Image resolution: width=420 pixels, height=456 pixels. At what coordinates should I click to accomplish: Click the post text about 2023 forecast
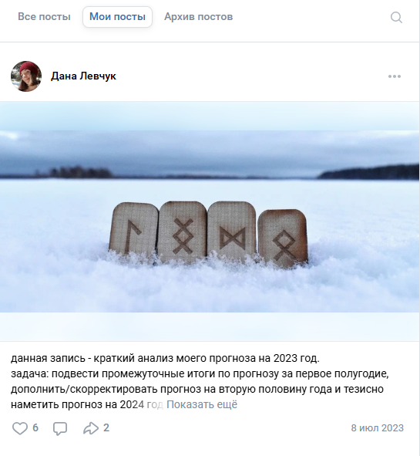(200, 381)
